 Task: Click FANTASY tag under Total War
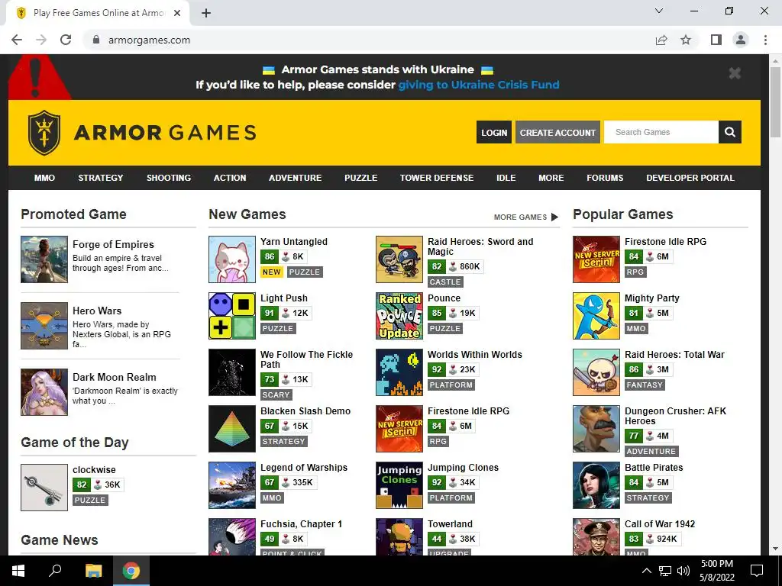tap(645, 385)
